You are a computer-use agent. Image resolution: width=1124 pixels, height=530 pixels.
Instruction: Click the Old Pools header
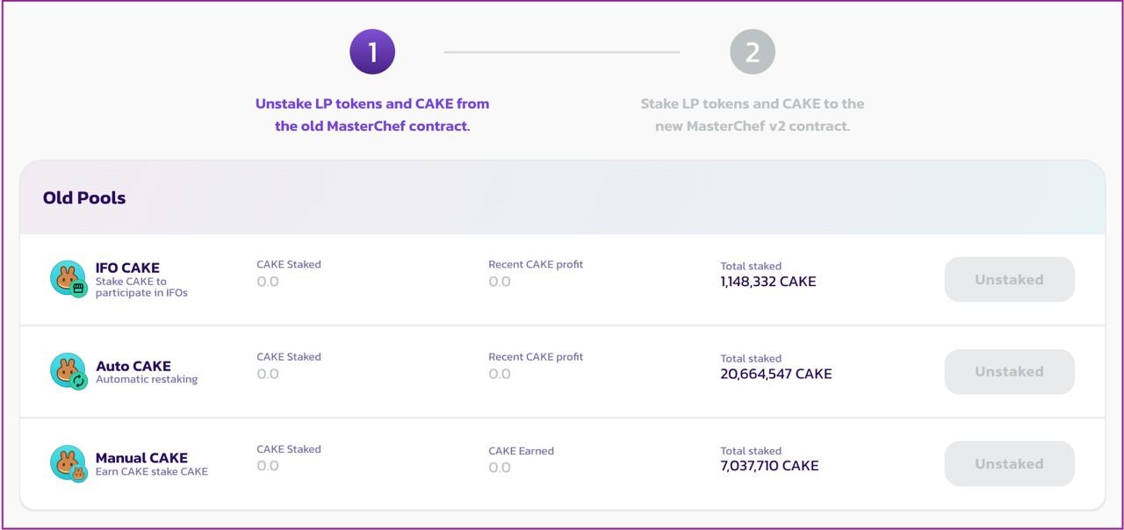[84, 198]
